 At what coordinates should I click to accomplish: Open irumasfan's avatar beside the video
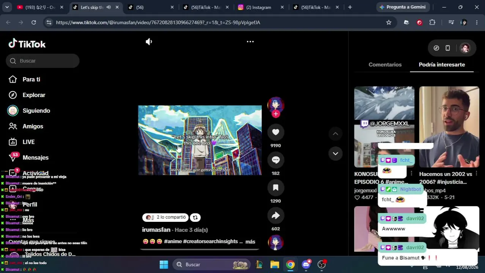[x=276, y=104]
